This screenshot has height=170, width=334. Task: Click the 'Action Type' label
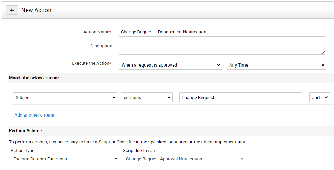click(x=22, y=151)
